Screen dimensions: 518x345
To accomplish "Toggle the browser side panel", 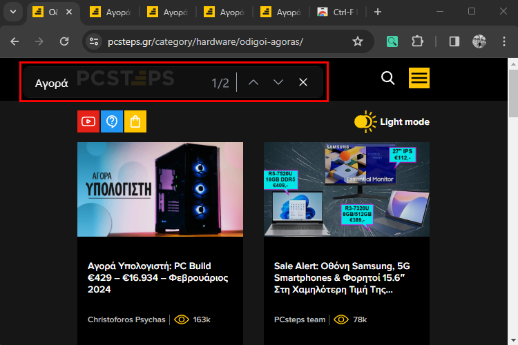I will [x=454, y=41].
